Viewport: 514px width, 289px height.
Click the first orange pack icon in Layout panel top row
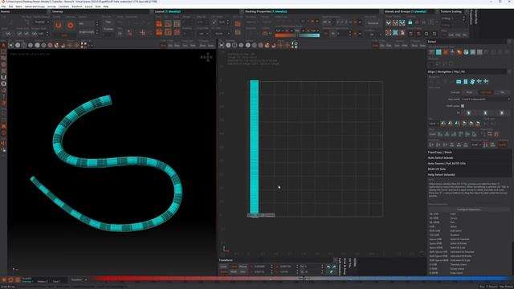[159, 23]
